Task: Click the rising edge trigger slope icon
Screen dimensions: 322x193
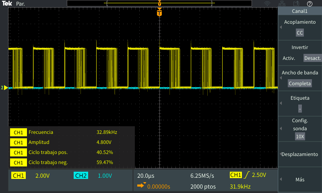Action: point(246,175)
